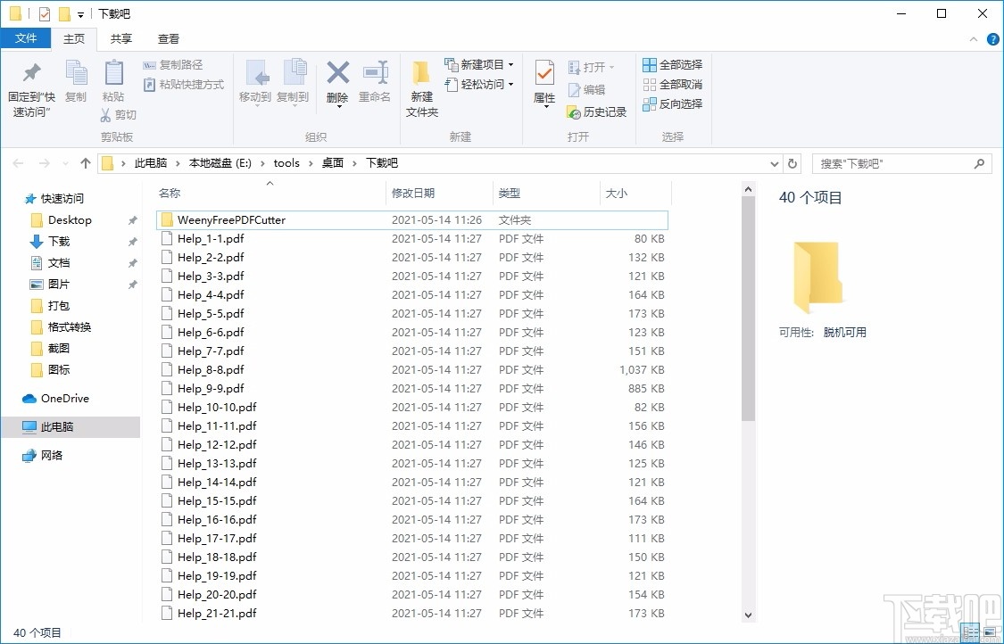The width and height of the screenshot is (1004, 644).
Task: Select the 重命名 (Rename) icon
Action: tap(376, 84)
